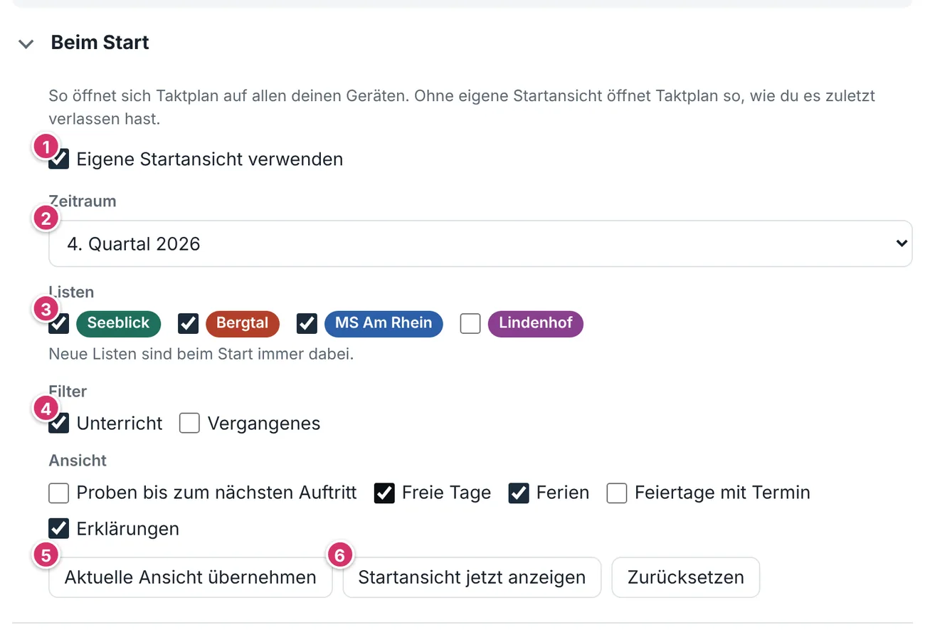925x635 pixels.
Task: Click Startansicht jetzt anzeigen button
Action: [472, 577]
